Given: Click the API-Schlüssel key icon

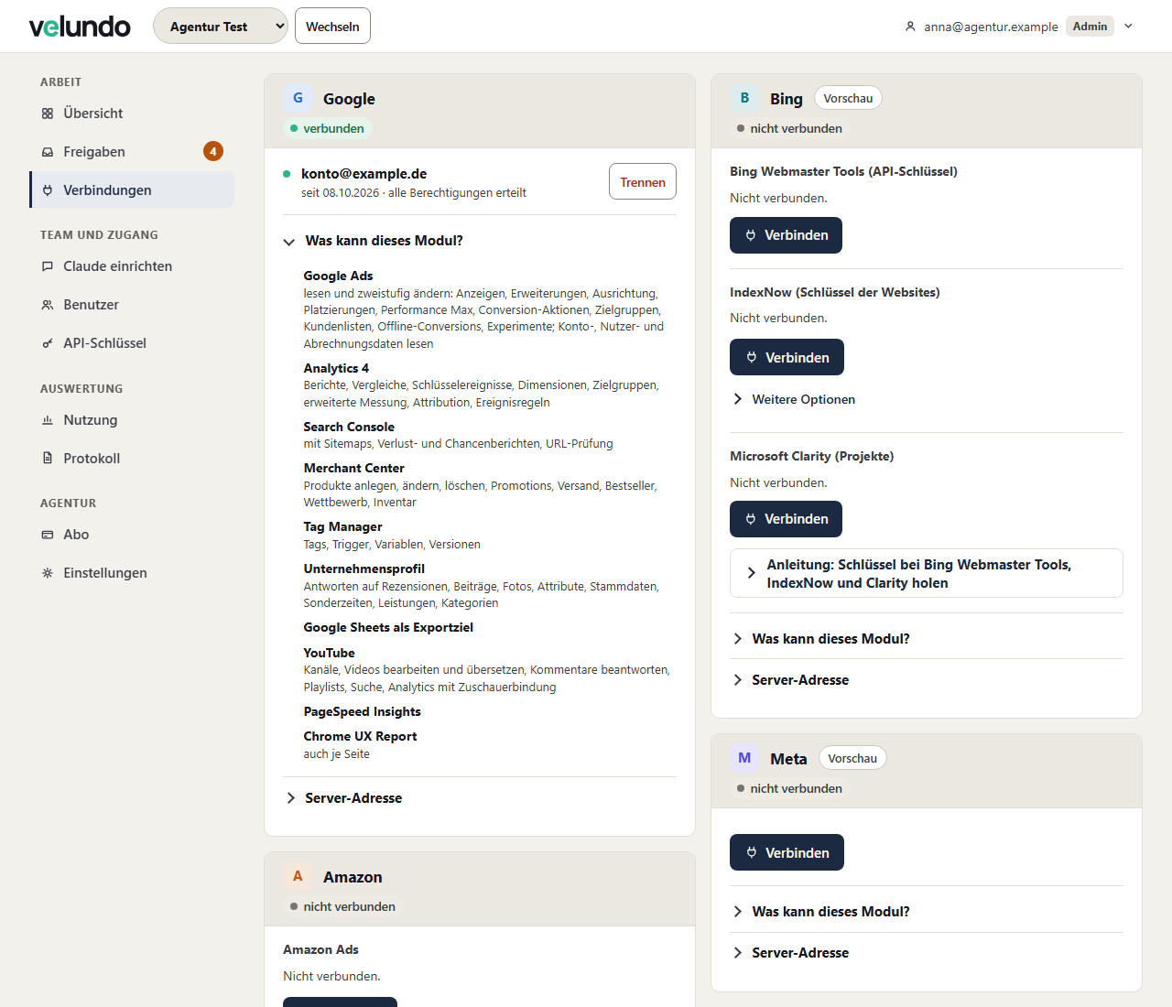Looking at the screenshot, I should tap(48, 343).
